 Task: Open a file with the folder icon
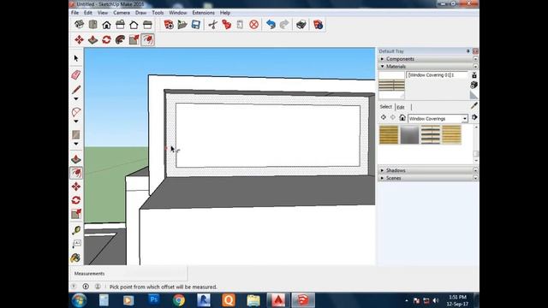[x=182, y=25]
